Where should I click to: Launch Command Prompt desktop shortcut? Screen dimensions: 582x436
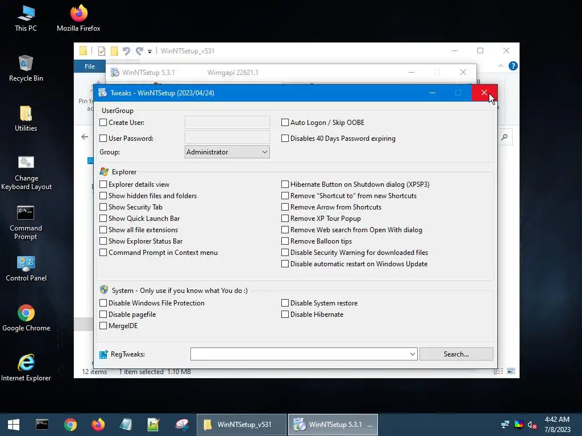click(x=26, y=223)
